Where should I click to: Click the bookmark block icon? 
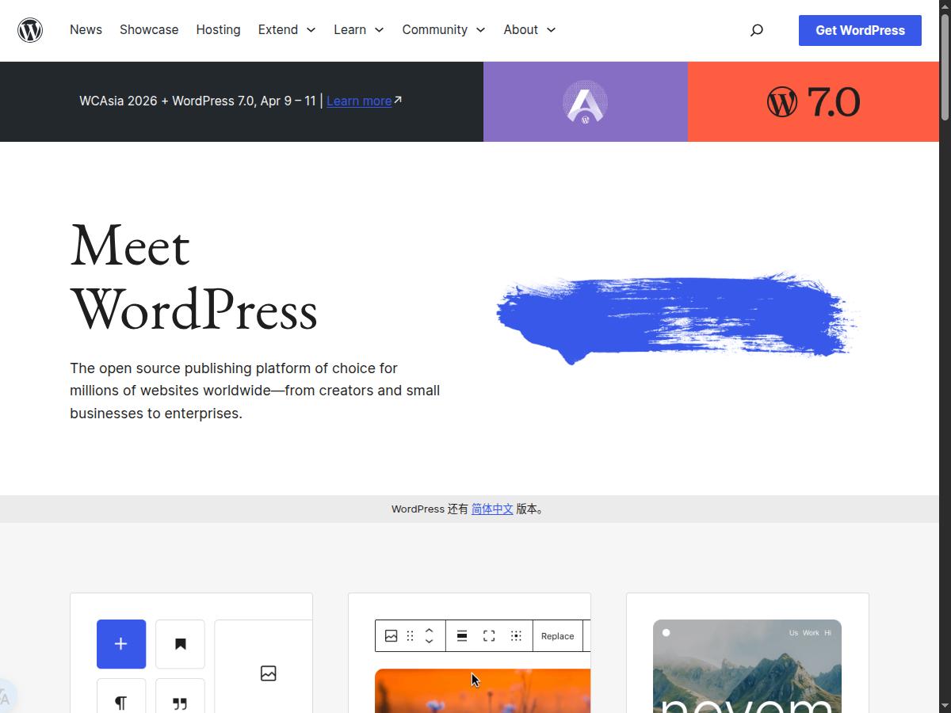click(x=180, y=644)
